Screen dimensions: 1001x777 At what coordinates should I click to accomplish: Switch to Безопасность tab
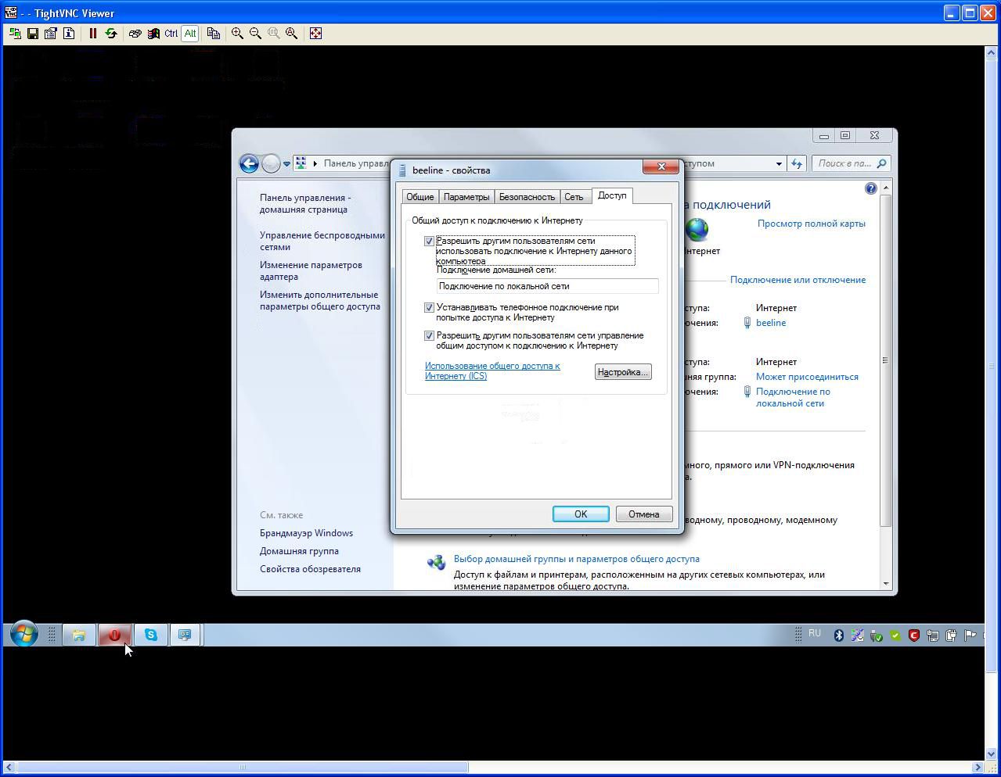pyautogui.click(x=527, y=197)
